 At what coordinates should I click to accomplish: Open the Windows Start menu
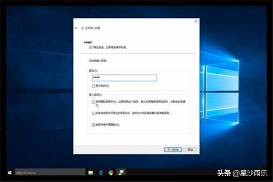coord(10,172)
